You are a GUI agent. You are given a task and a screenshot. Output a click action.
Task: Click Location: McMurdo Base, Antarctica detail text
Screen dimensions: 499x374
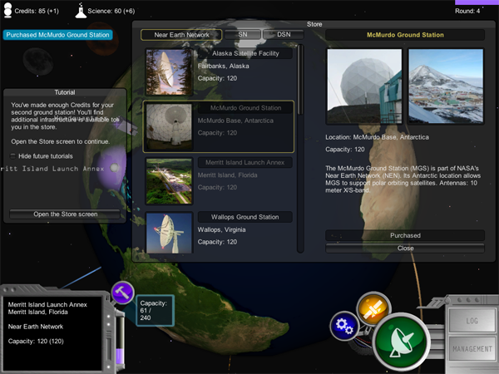click(377, 137)
